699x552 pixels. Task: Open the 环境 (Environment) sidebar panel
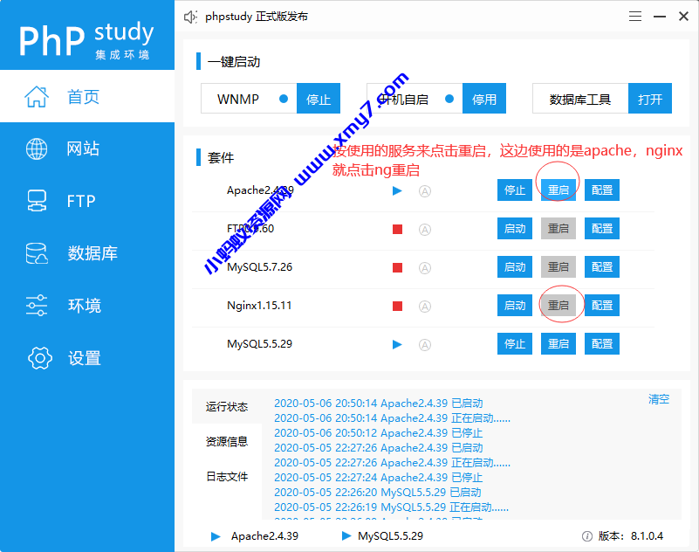[x=83, y=306]
